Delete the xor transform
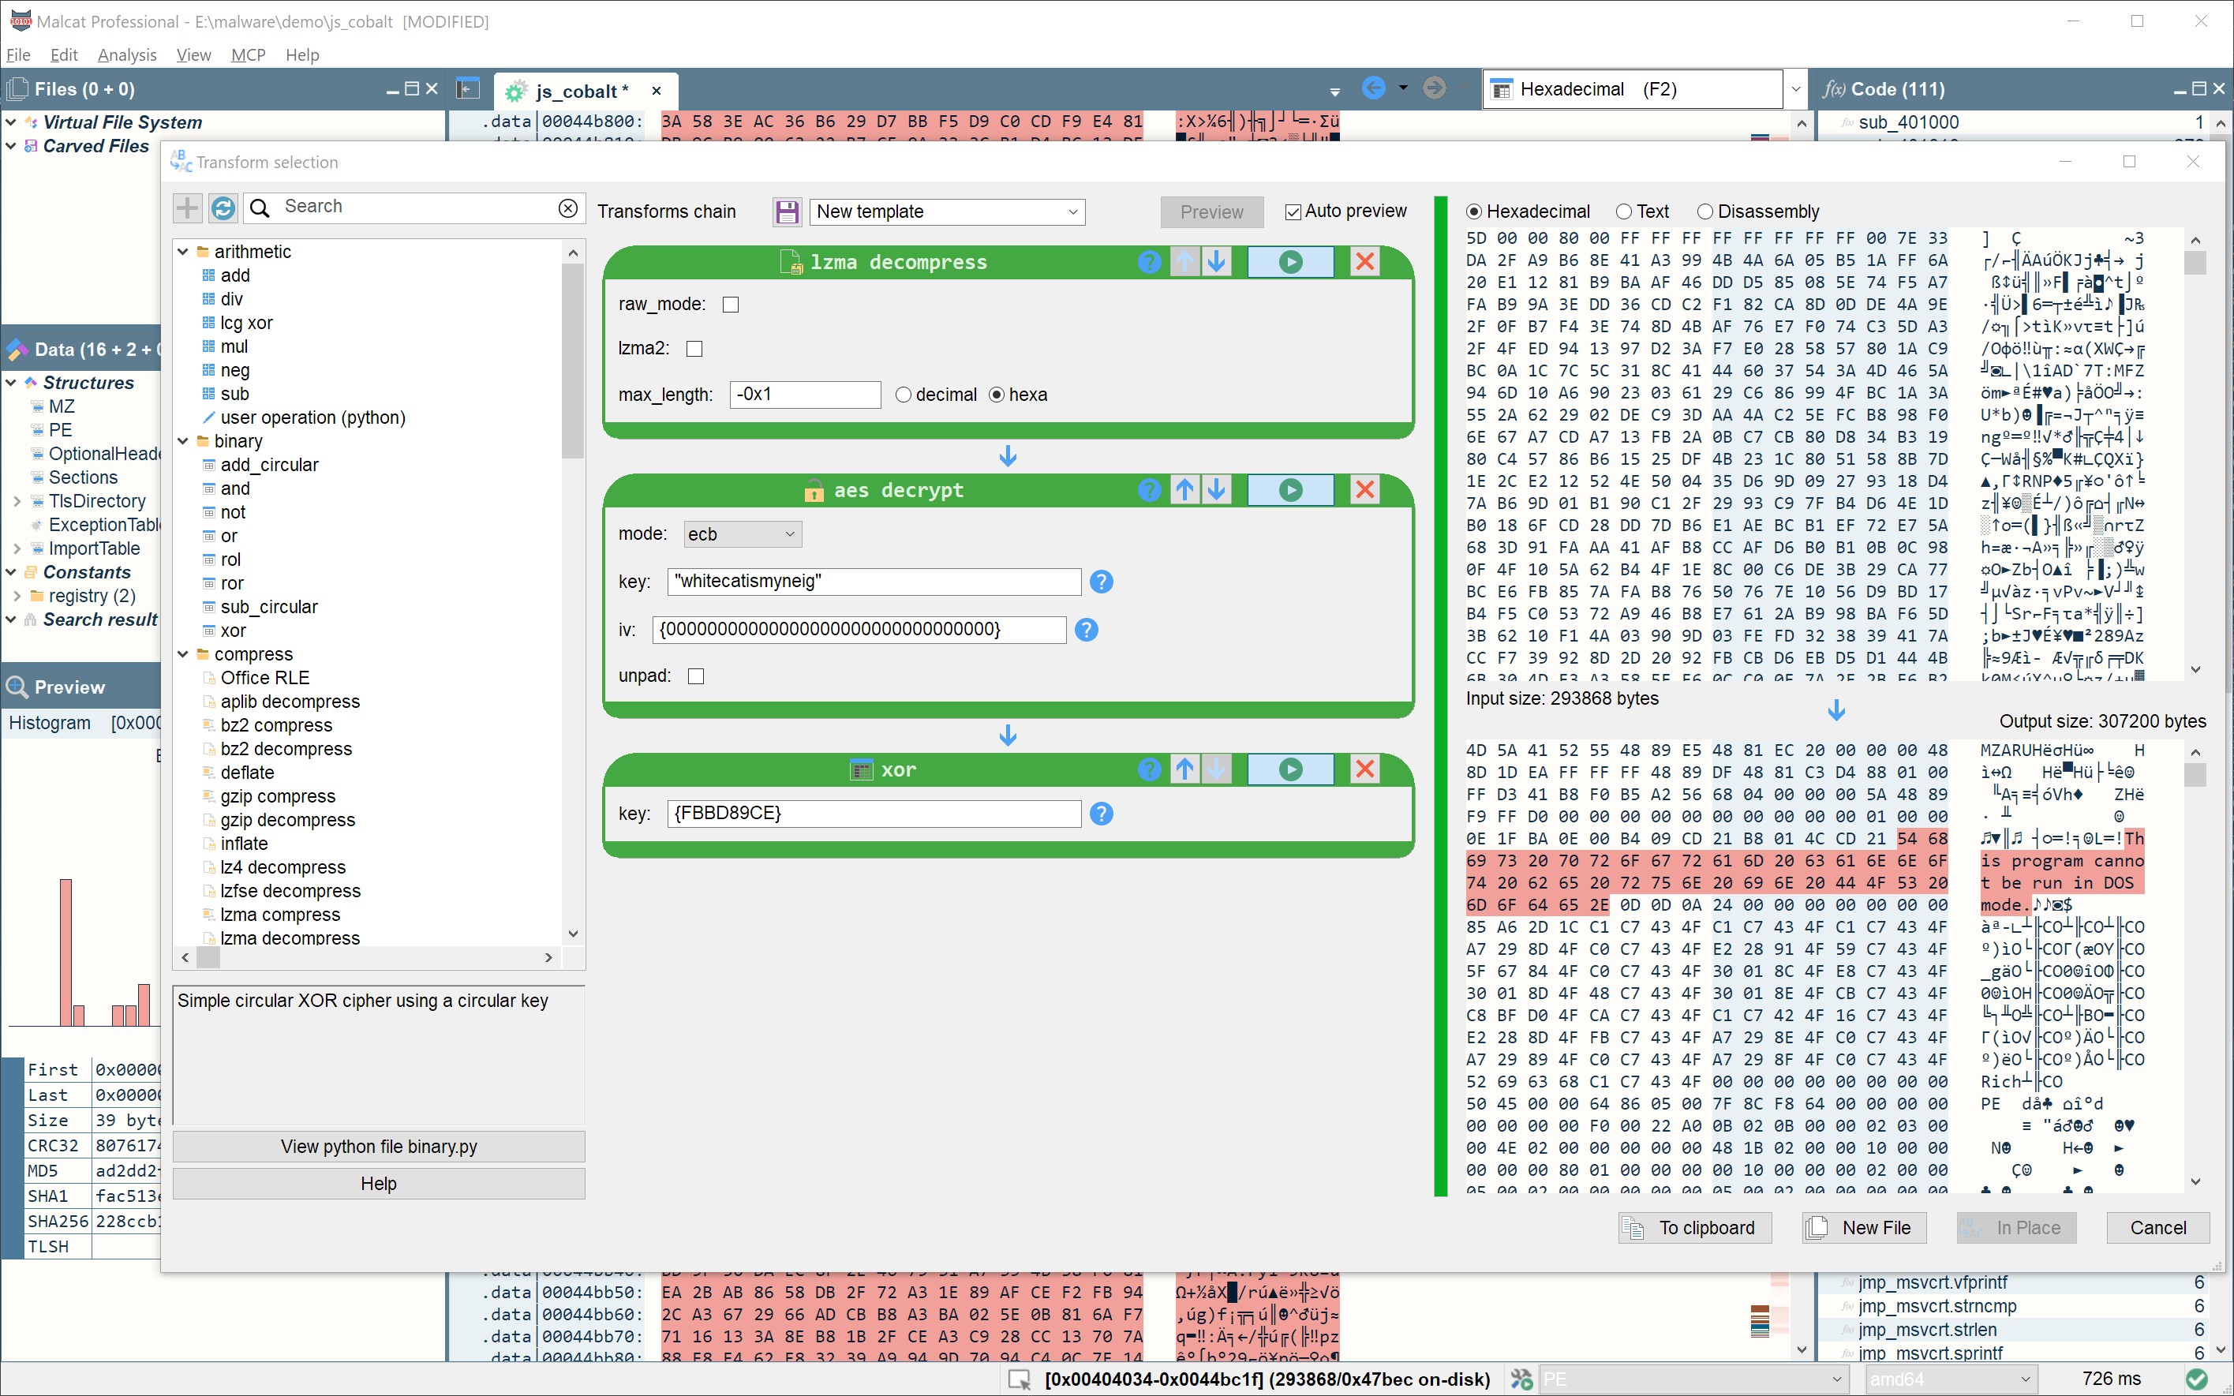The width and height of the screenshot is (2234, 1396). click(1364, 769)
